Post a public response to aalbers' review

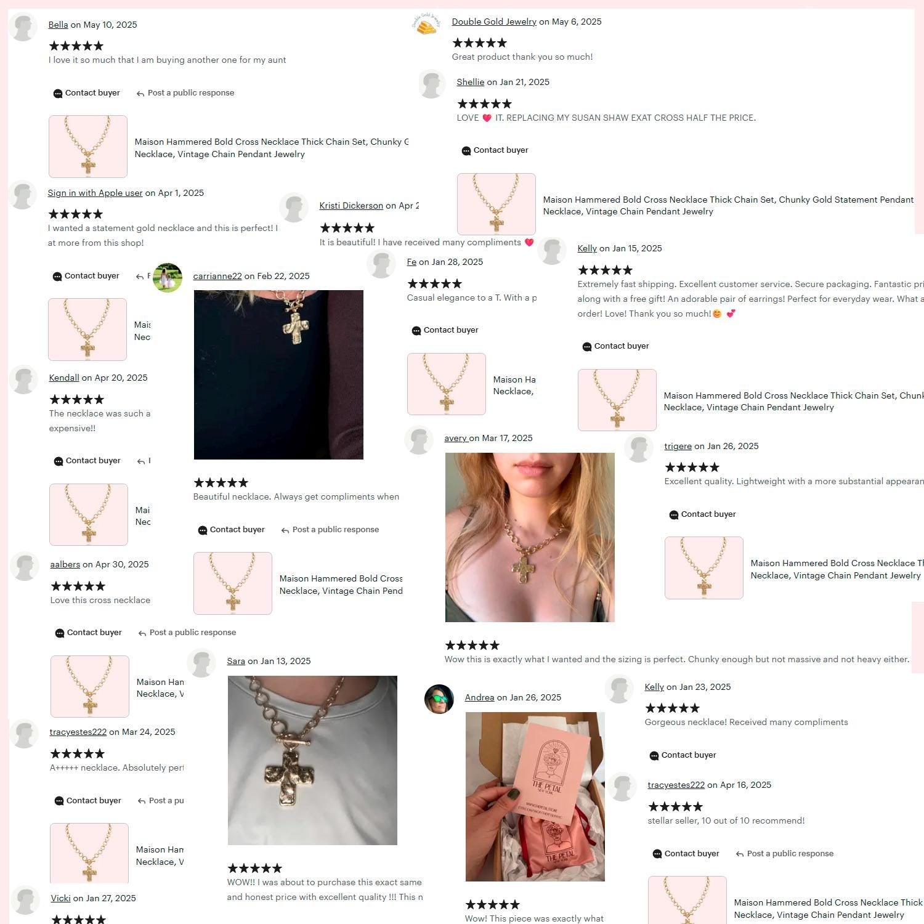point(193,633)
